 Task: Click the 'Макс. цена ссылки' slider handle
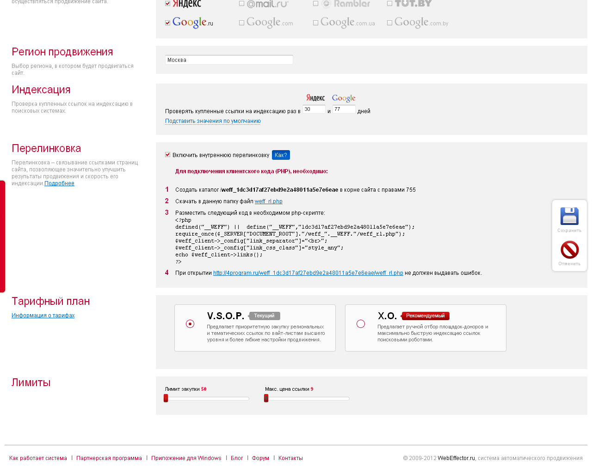point(266,398)
